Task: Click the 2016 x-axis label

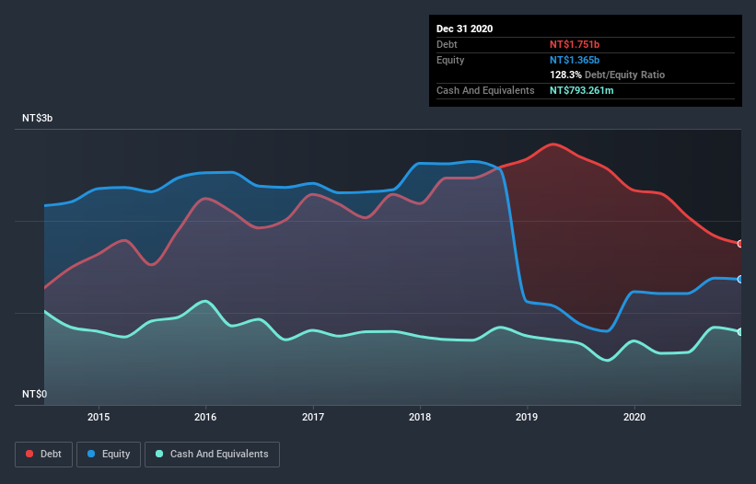Action: pyautogui.click(x=205, y=417)
